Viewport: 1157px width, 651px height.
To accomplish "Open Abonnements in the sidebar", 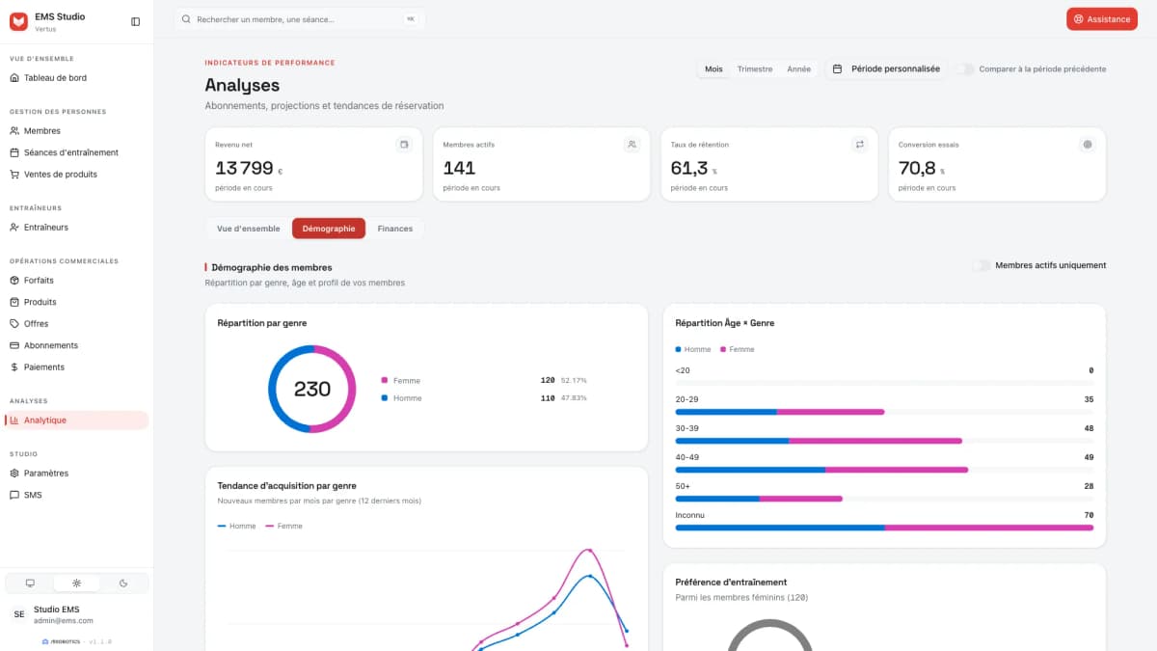I will click(76, 345).
